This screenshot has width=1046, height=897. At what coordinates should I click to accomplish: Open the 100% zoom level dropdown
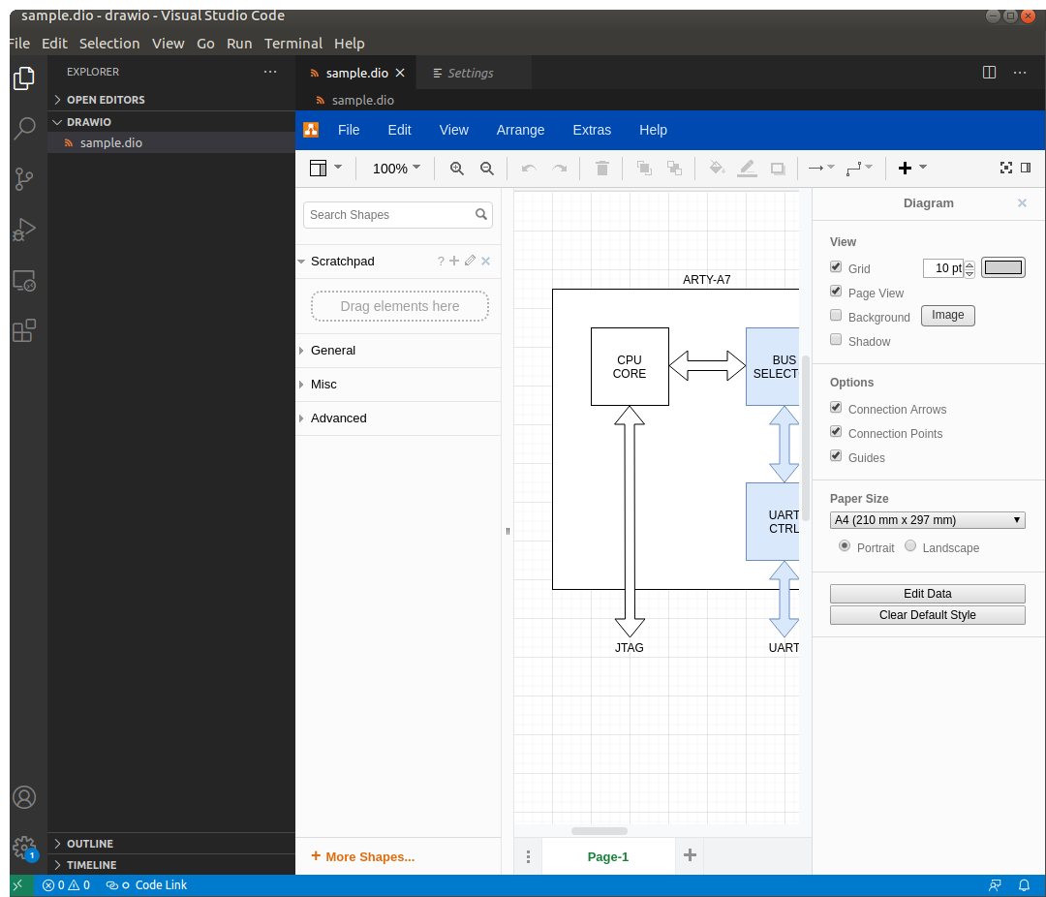396,169
